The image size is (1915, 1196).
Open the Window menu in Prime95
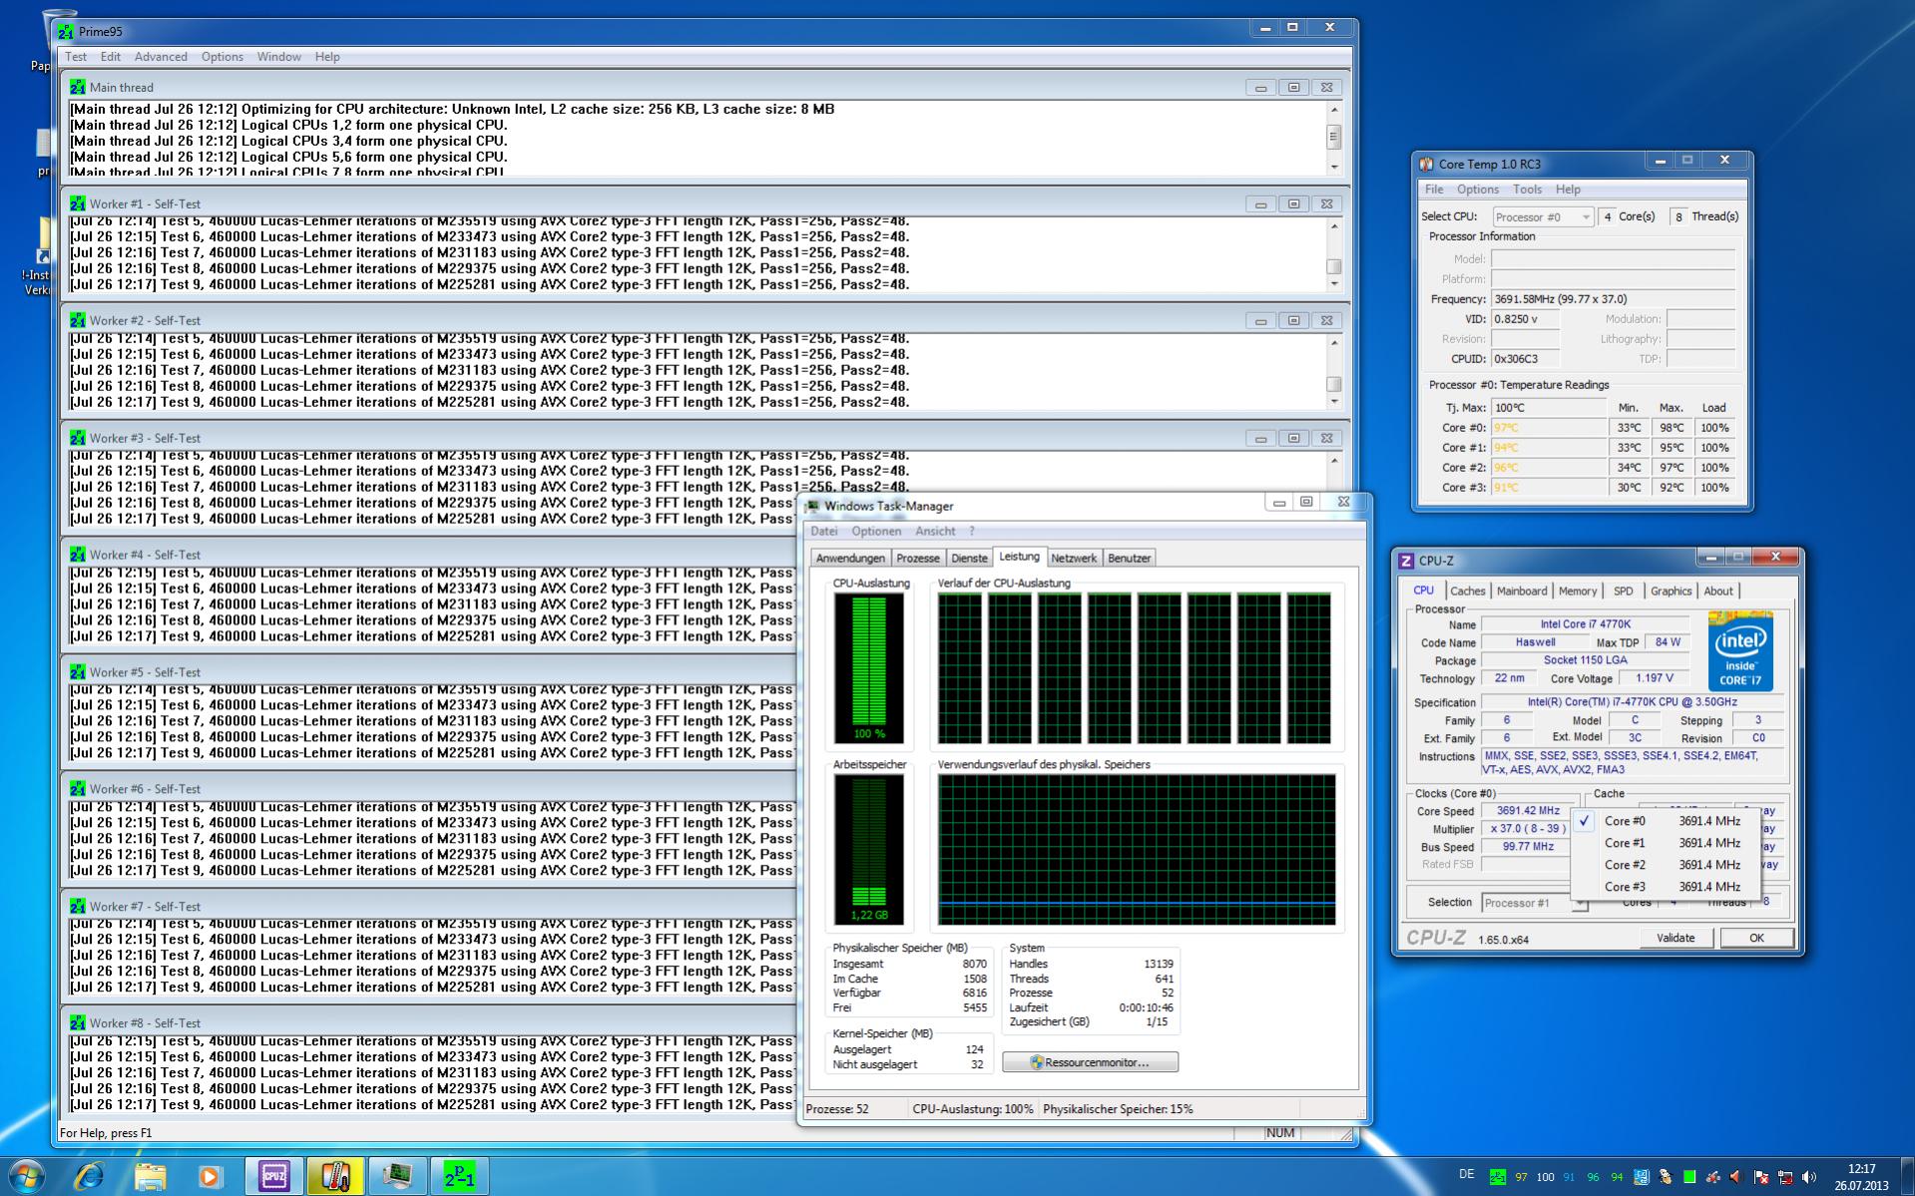(279, 57)
